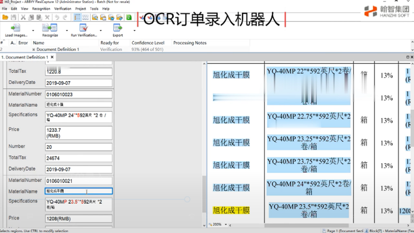
Task: Click the Paste toolbar icon
Action: tap(39, 17)
